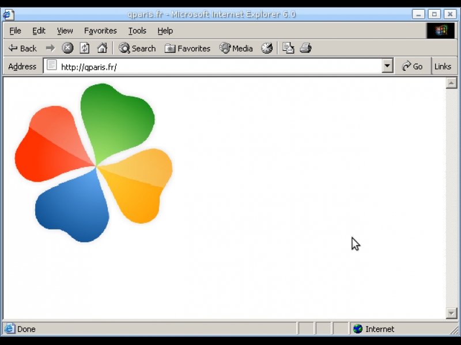Click the address bar URL field
This screenshot has width=461, height=345.
point(219,67)
